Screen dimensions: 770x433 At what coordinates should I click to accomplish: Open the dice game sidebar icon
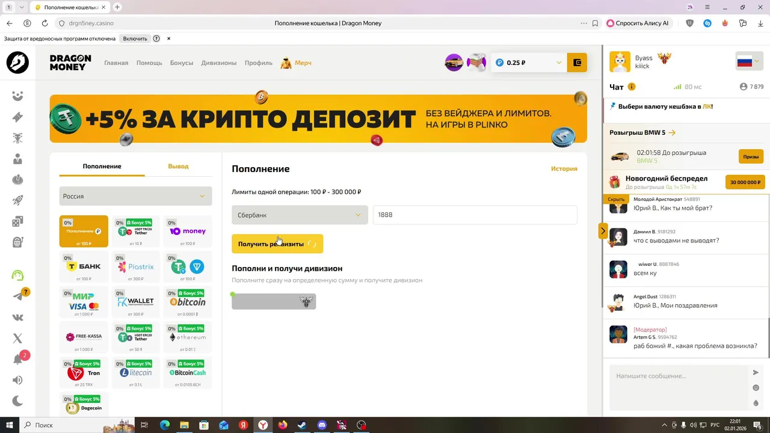point(17,221)
